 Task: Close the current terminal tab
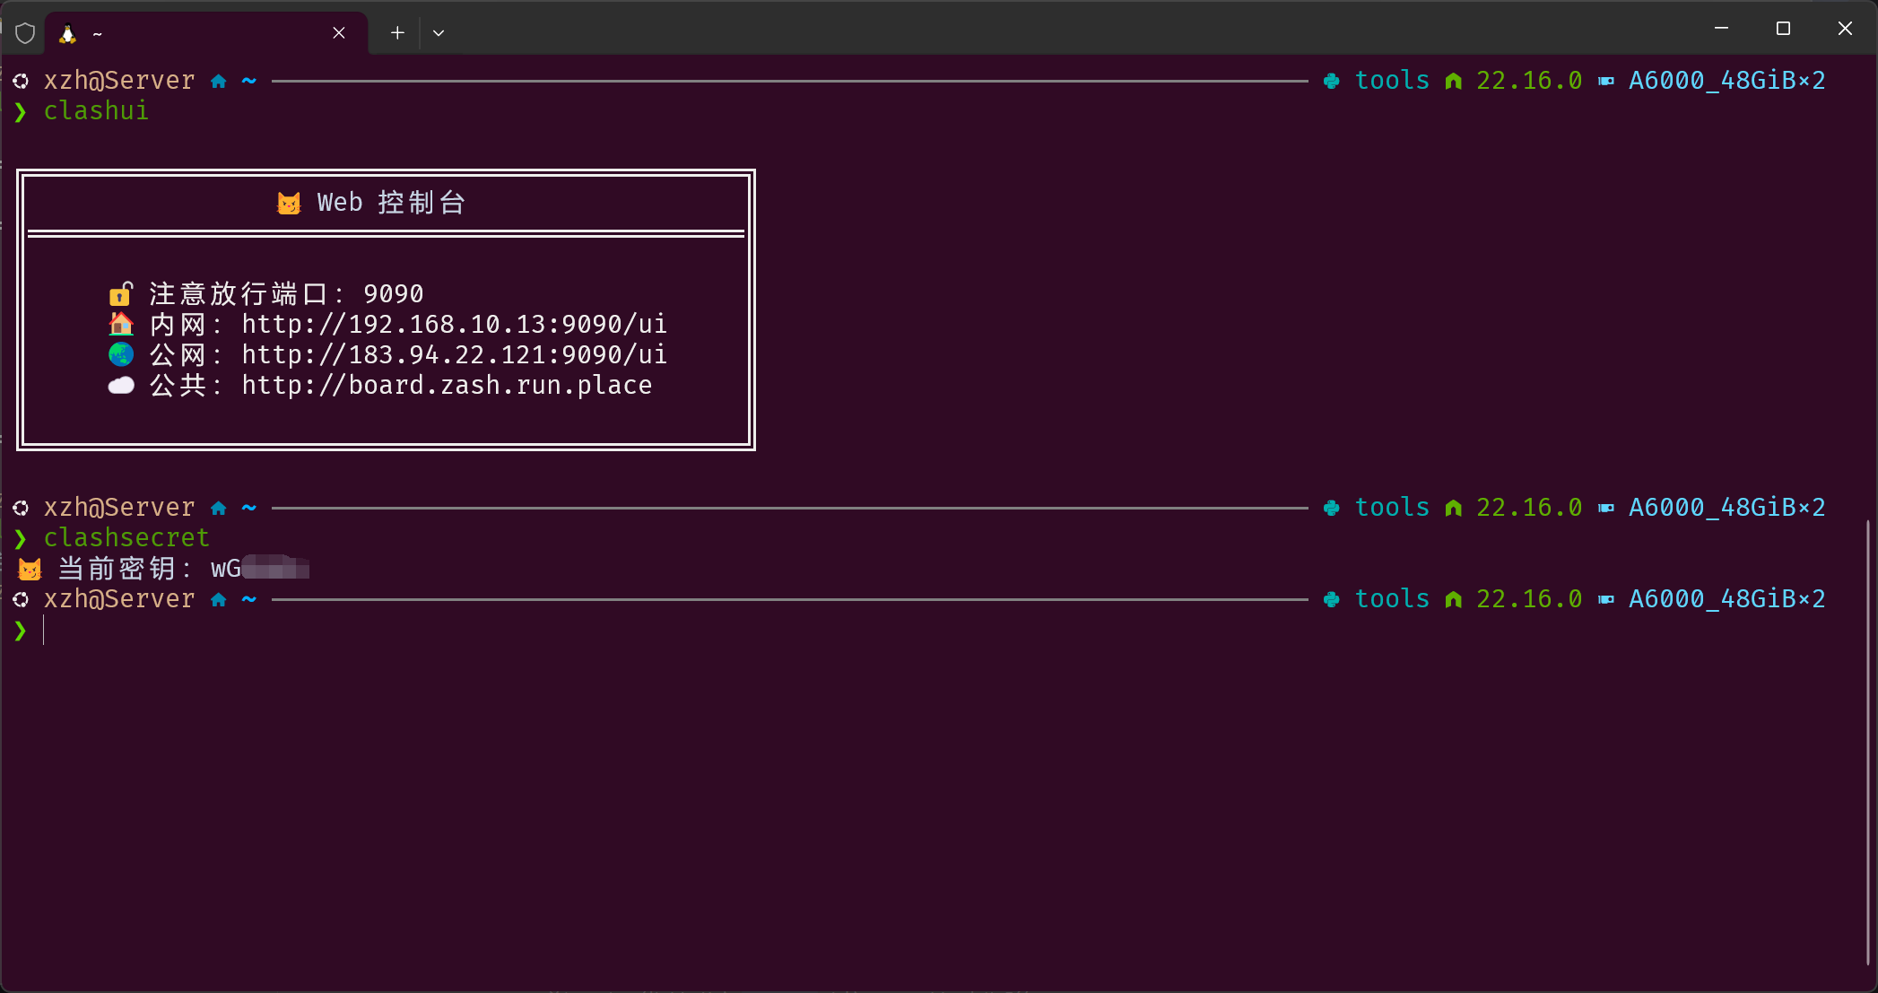[339, 33]
